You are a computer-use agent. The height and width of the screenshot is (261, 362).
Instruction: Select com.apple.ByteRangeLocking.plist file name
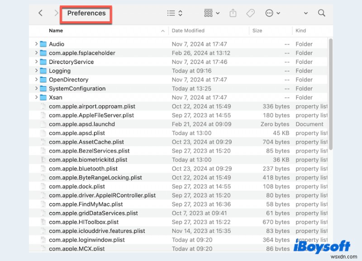pyautogui.click(x=95, y=177)
